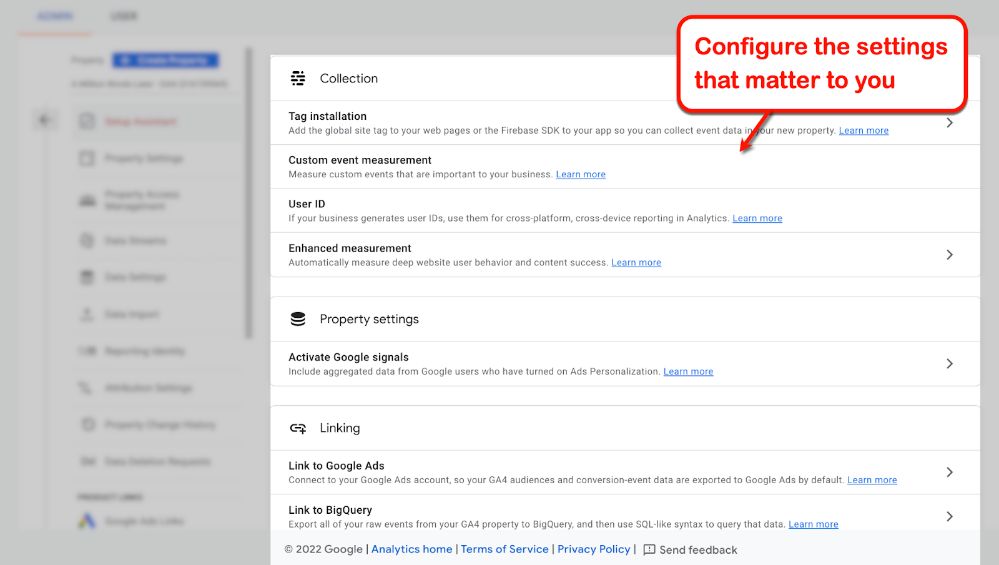Click the "© 2022 Google" footer text
The image size is (999, 565).
(x=323, y=549)
